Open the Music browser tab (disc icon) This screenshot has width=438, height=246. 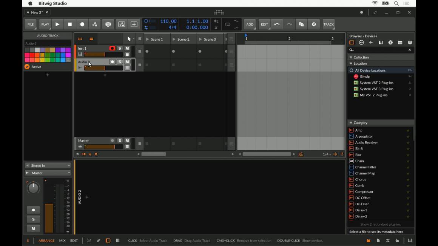pyautogui.click(x=390, y=43)
